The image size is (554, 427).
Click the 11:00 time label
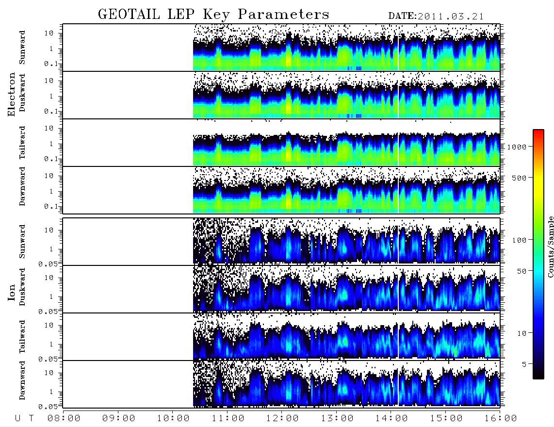tap(228, 418)
